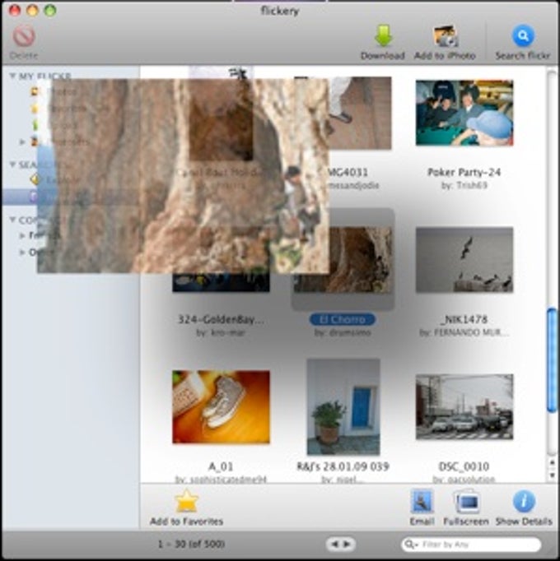Select the Poker Party-24 thumbnail
The image size is (560, 561).
click(464, 113)
